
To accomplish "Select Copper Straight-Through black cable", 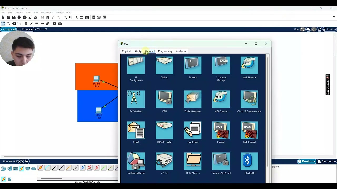I will pyautogui.click(x=54, y=168).
